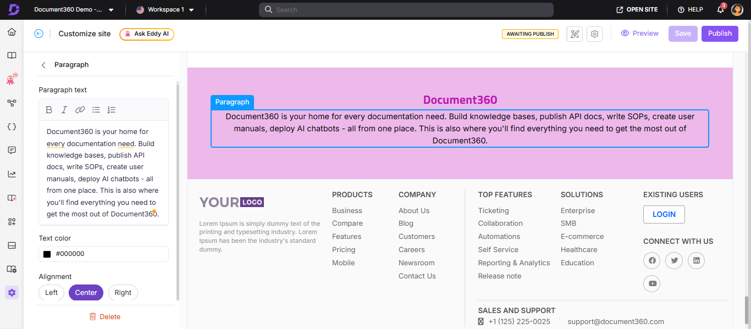Open the Healthcare footer link

coord(579,250)
